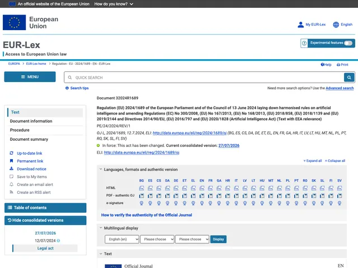Click the globe language icon

click(336, 25)
